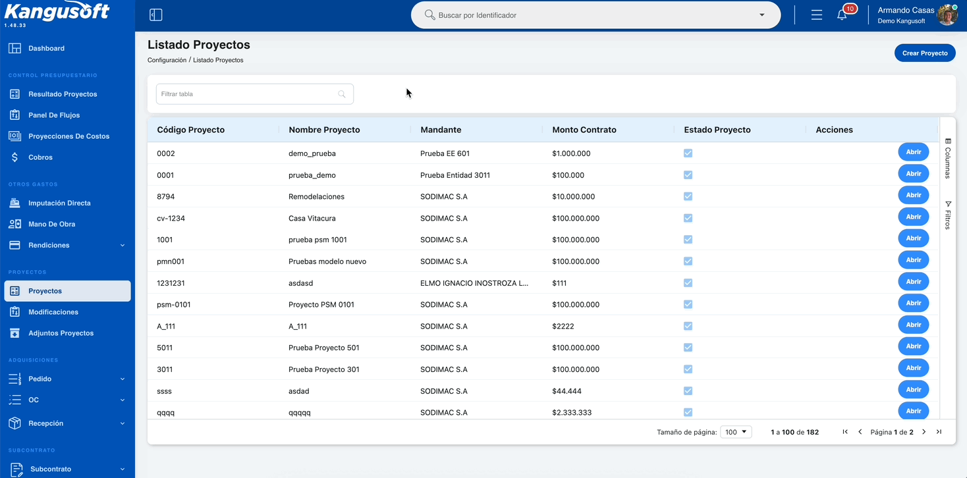This screenshot has height=478, width=967.
Task: Open the page size dropdown
Action: 736,432
